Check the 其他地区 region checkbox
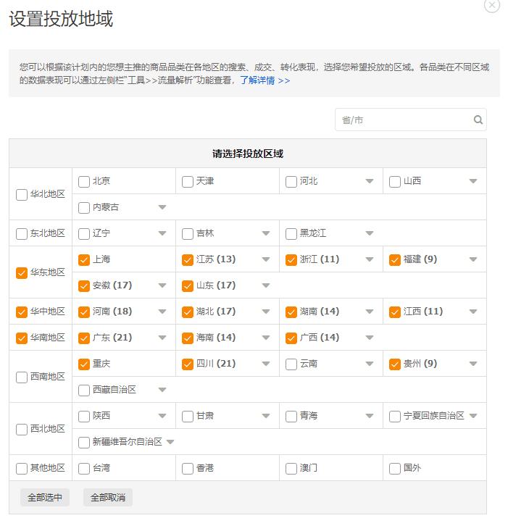This screenshot has width=508, height=518. click(22, 469)
